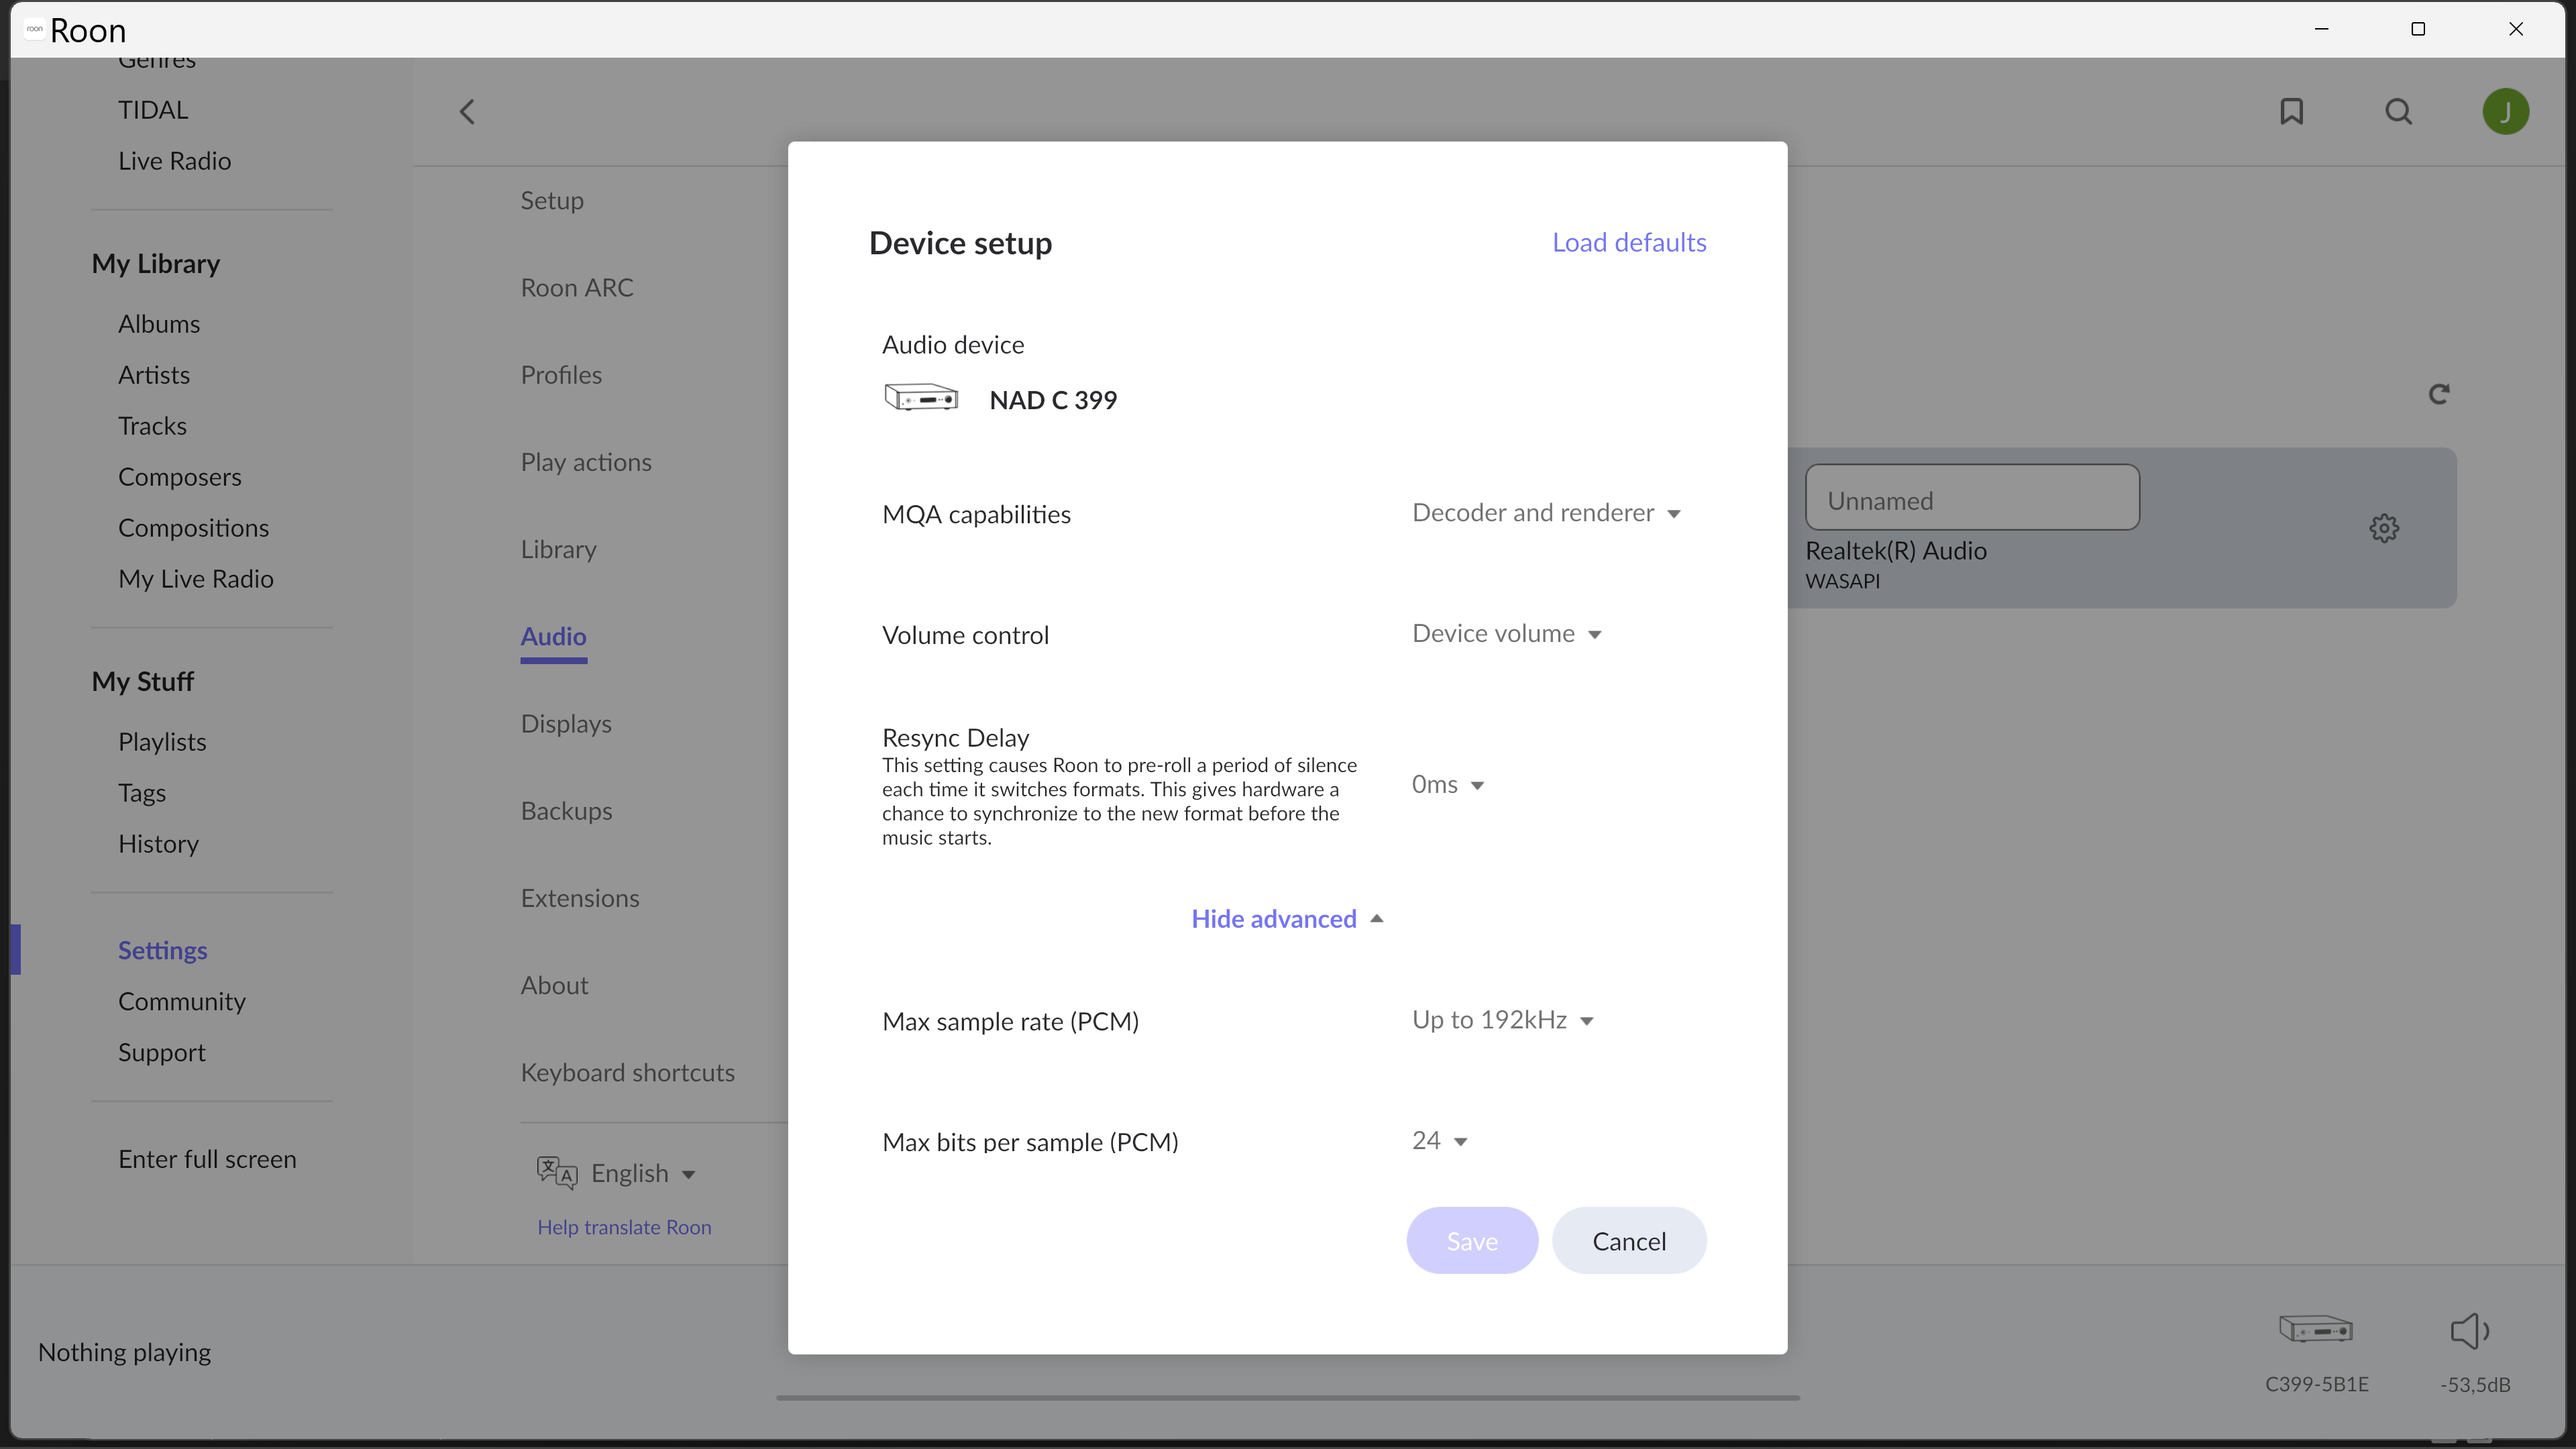
Task: Open Support in the sidebar
Action: (x=162, y=1052)
